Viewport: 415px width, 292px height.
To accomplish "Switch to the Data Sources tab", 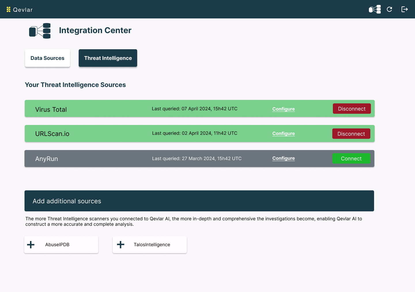I will coord(47,58).
